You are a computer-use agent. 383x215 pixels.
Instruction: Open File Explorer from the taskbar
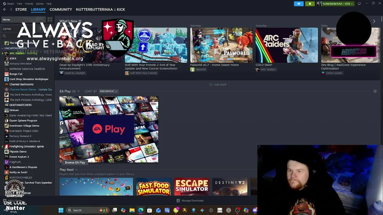(x=132, y=210)
